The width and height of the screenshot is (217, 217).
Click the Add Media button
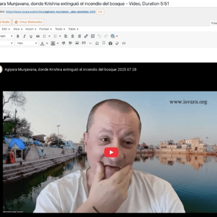[x=5, y=22]
